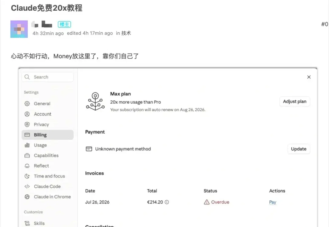Click the post author avatar

[x=19, y=29]
